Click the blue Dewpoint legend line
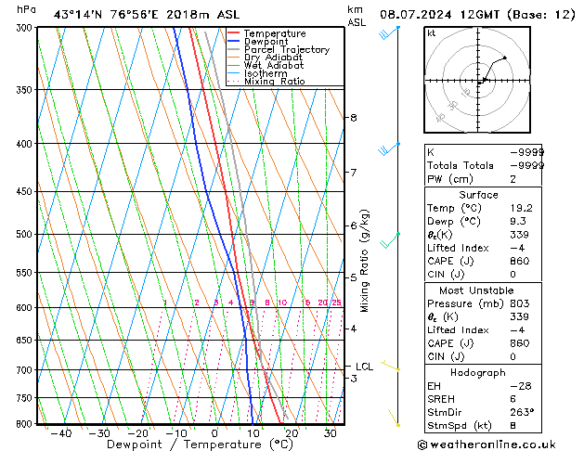The height and width of the screenshot is (451, 584). [x=233, y=42]
